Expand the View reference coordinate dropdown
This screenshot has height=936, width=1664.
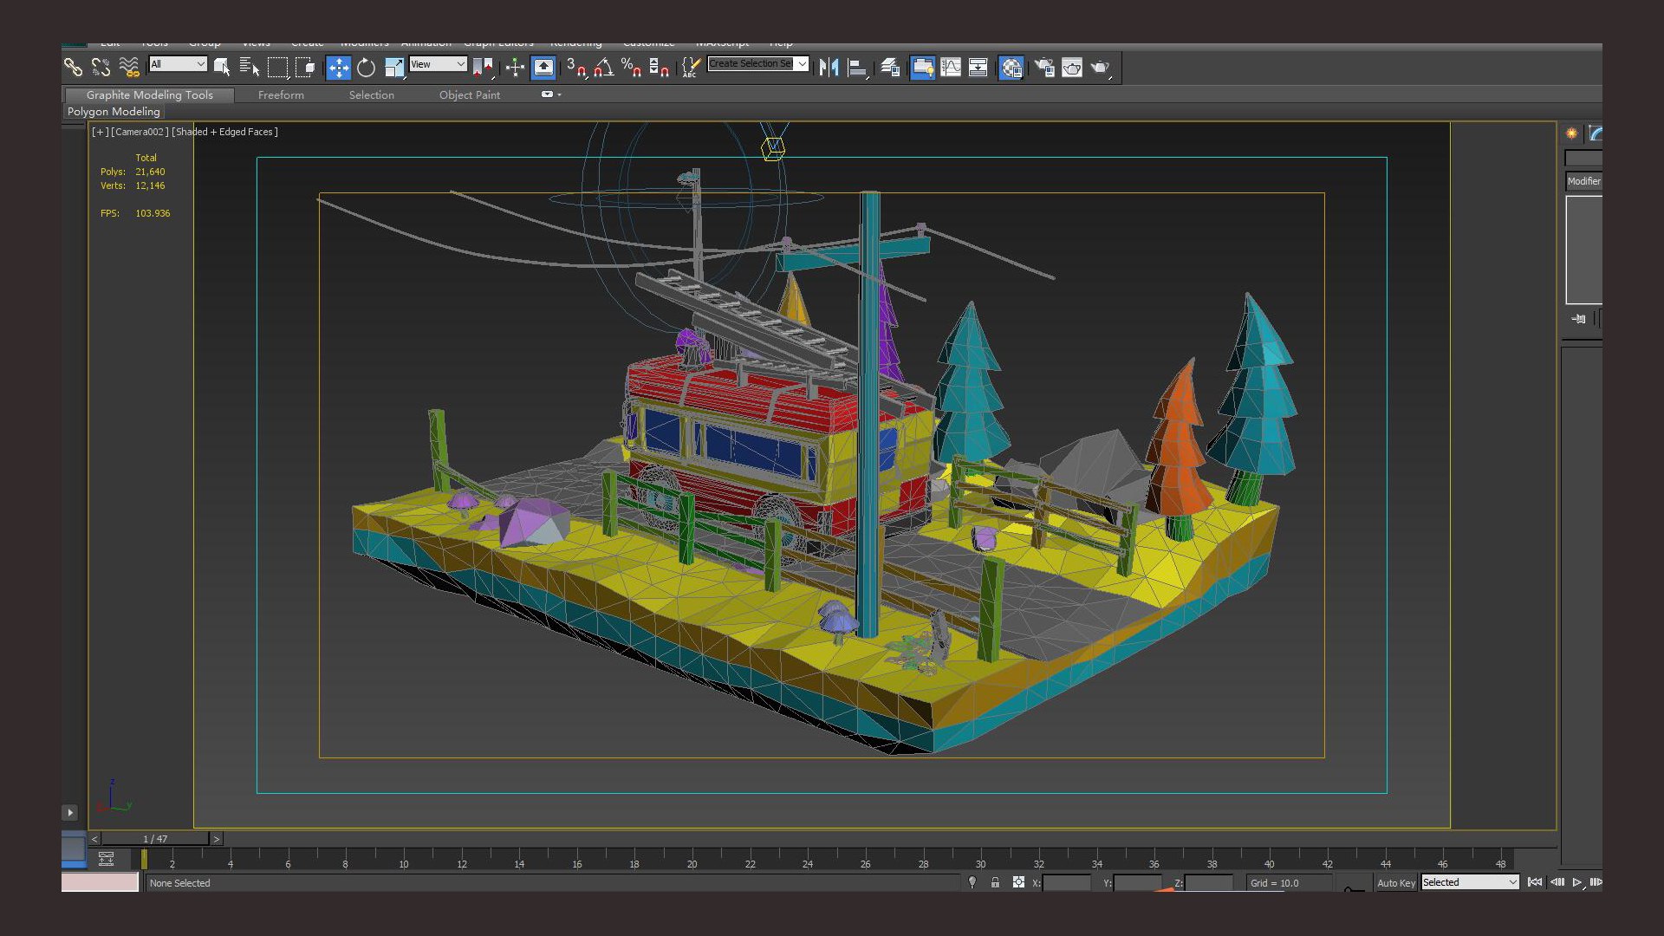click(438, 64)
